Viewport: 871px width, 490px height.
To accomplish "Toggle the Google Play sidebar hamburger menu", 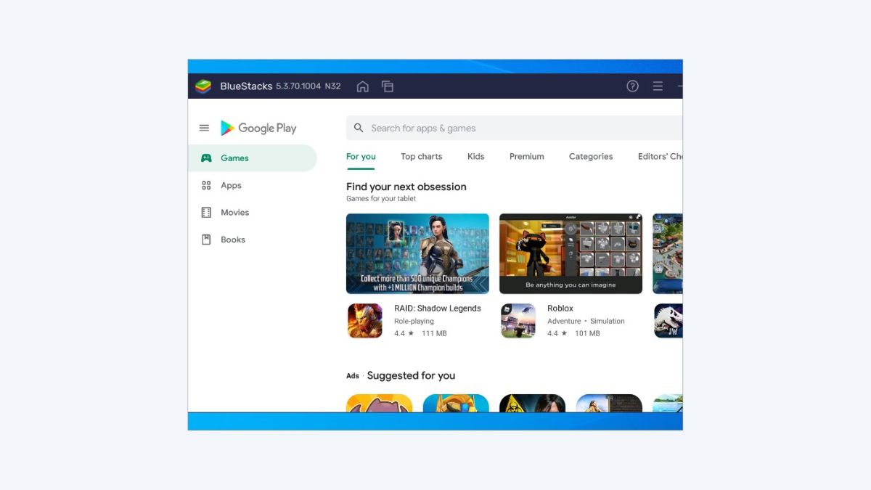I will coord(204,128).
